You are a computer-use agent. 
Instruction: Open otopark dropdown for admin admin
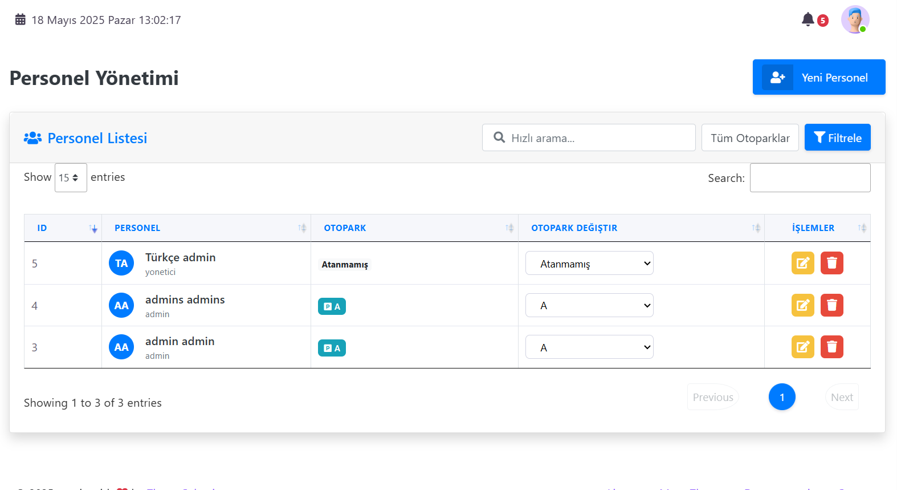[589, 347]
